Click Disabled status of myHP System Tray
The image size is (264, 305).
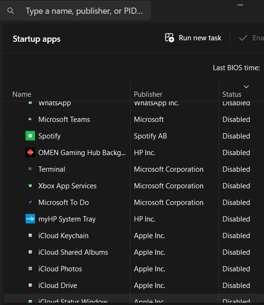[236, 219]
